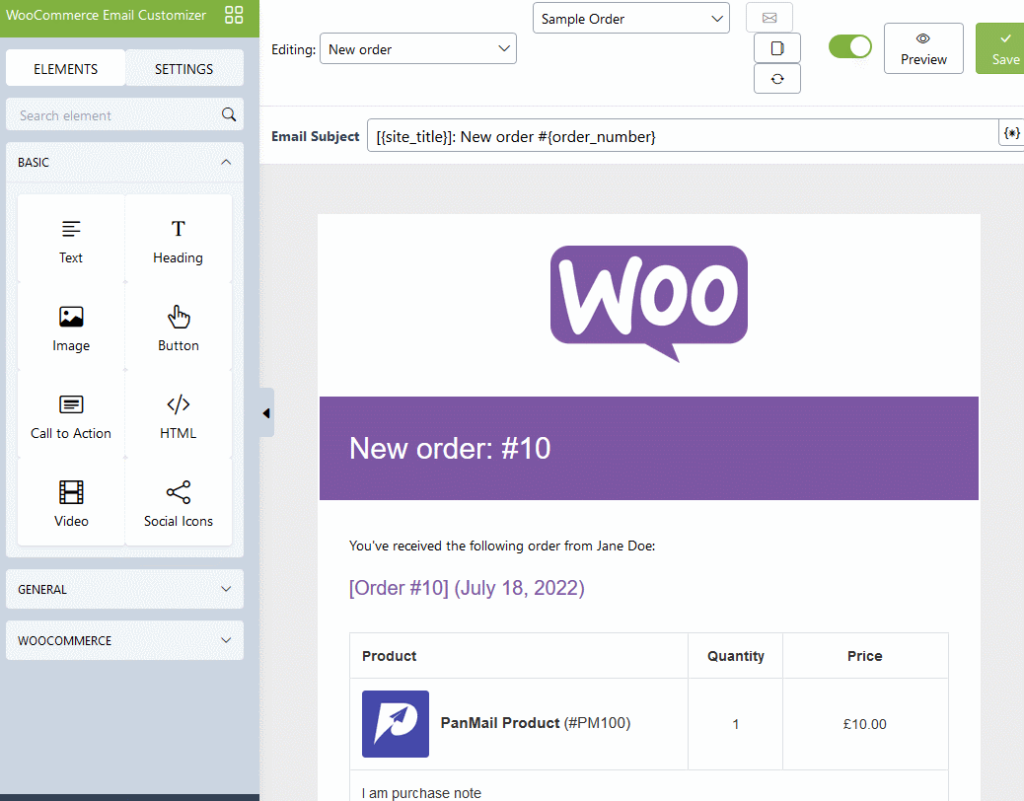Open the Sample Order dropdown
The height and width of the screenshot is (801, 1024).
tap(630, 19)
